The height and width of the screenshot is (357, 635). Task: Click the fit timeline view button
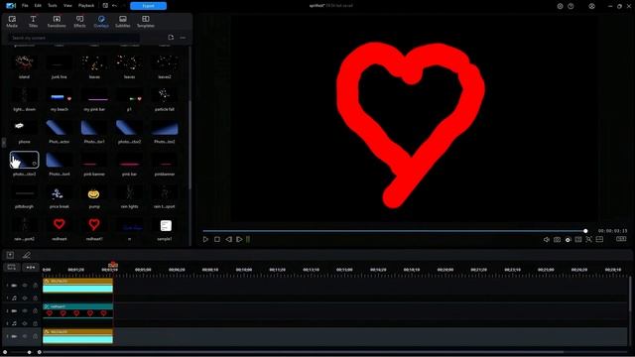(11, 267)
